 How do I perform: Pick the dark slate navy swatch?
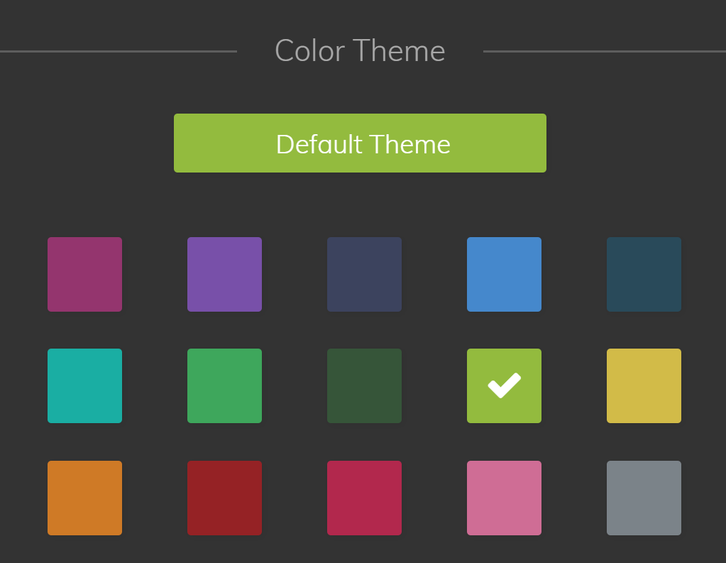364,274
